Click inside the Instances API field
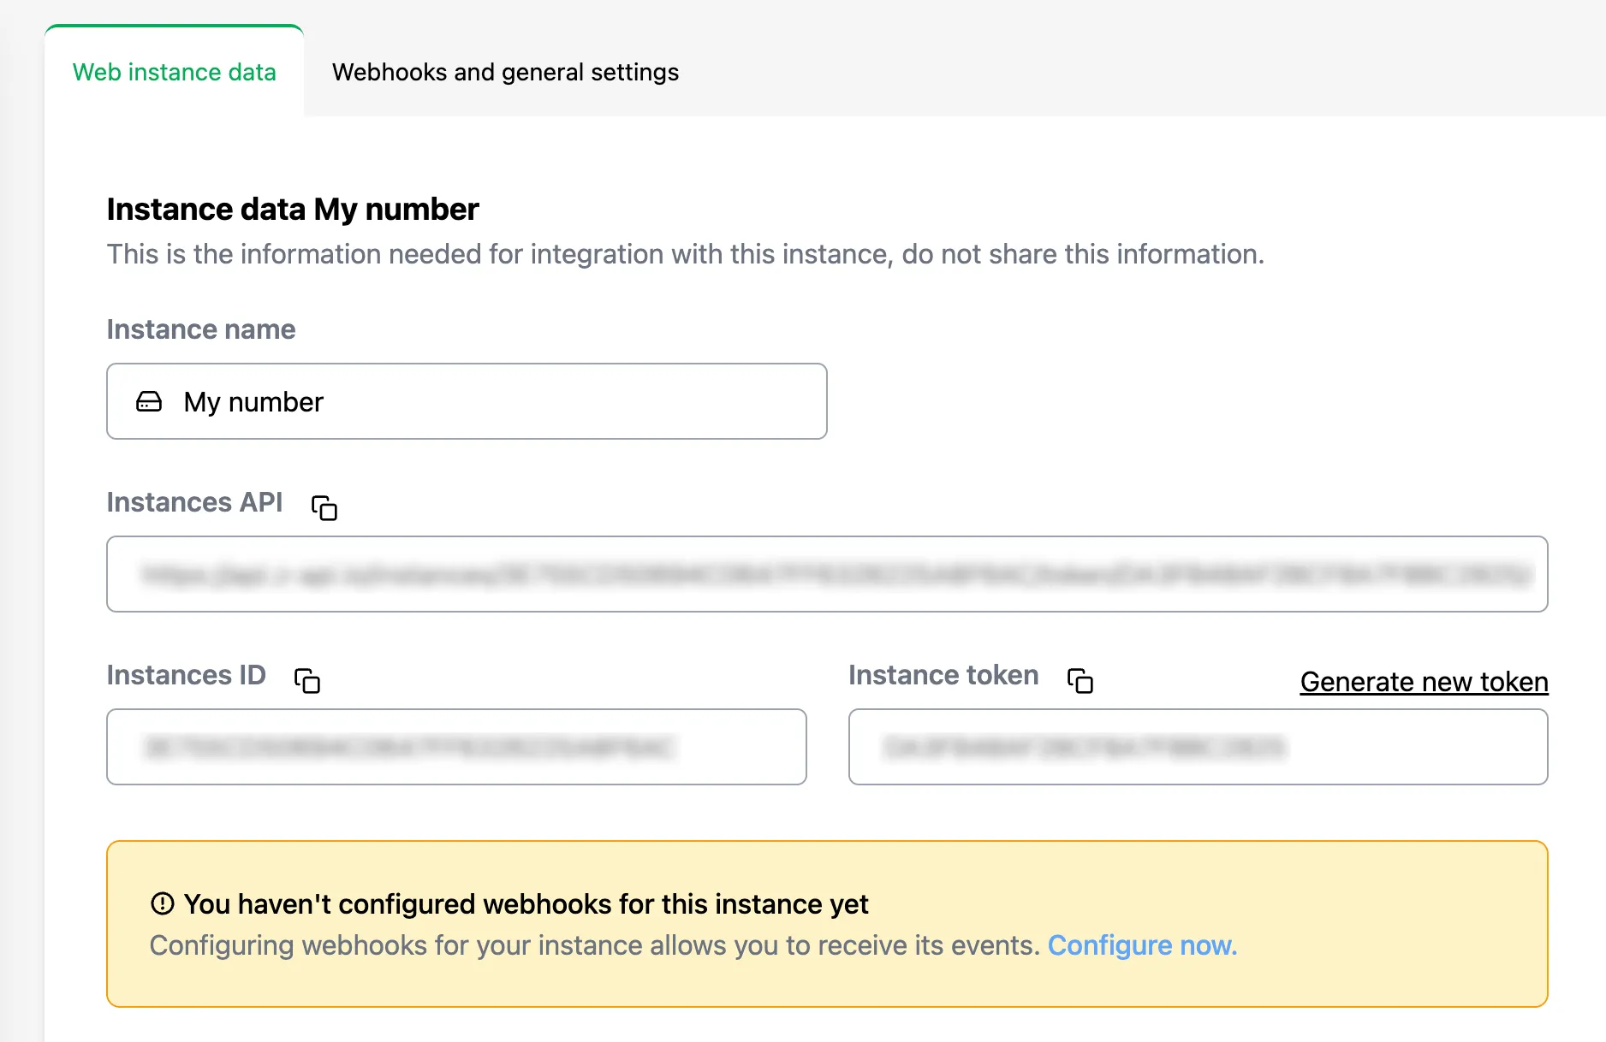Viewport: 1606px width, 1042px height. (827, 574)
